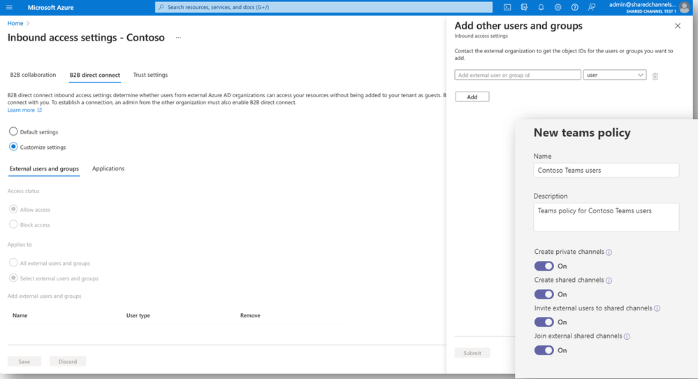Open the Azure portal hamburger menu
The width and height of the screenshot is (698, 379).
tap(9, 7)
